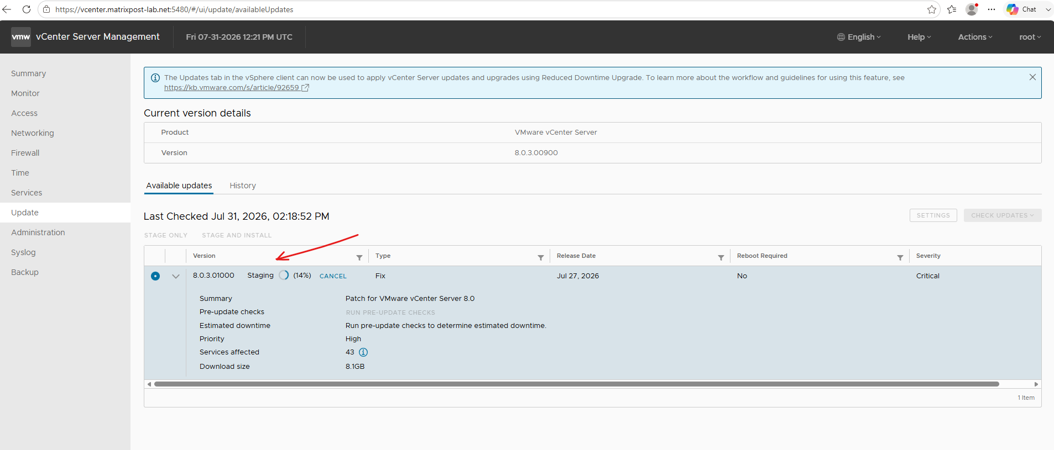This screenshot has height=450, width=1054.
Task: Click the download size value 8.1GB
Action: coord(355,367)
